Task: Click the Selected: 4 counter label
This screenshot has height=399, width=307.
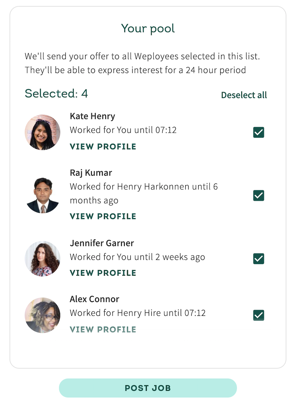Action: click(56, 94)
